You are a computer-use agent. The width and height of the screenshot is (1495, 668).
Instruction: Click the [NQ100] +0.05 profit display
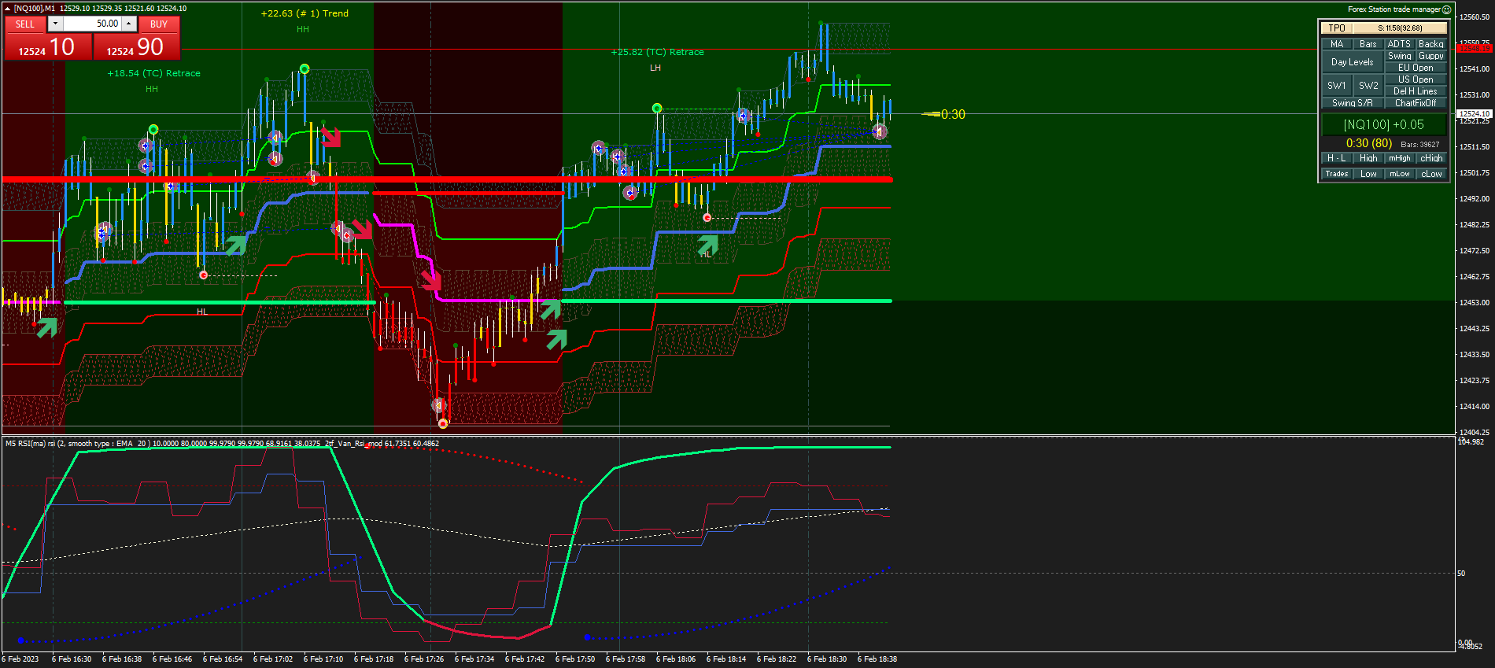pos(1384,124)
